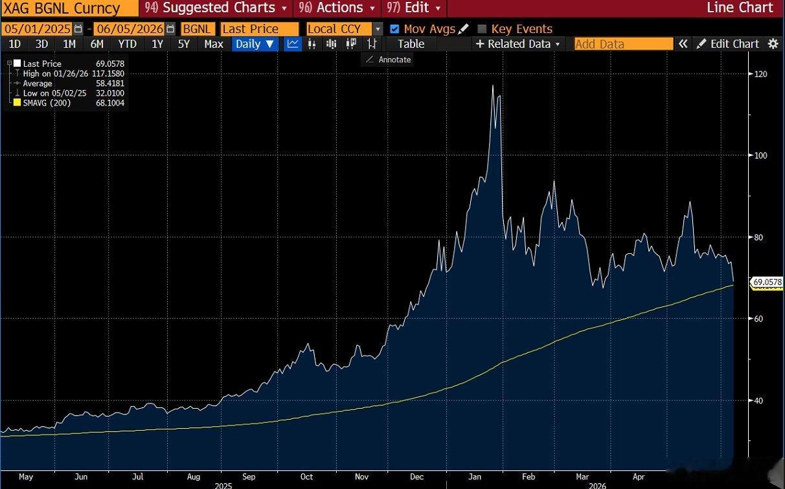This screenshot has width=785, height=489.
Task: Click the Edit Chart button
Action: [x=727, y=44]
